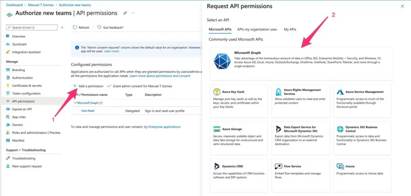411x196 pixels.
Task: Open the User.Read permission link
Action: pos(88,111)
